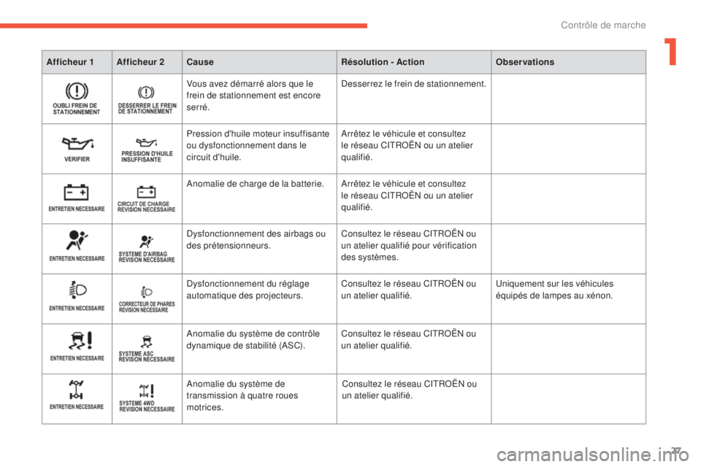Viewport: 701px width, 467px height.
Task: Click the SYSTEME D'AIRBAG REVISION NECESSAIRE label
Action: tap(147, 257)
